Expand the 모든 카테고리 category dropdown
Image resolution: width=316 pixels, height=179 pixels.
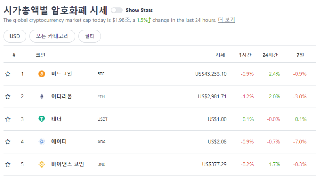point(52,36)
